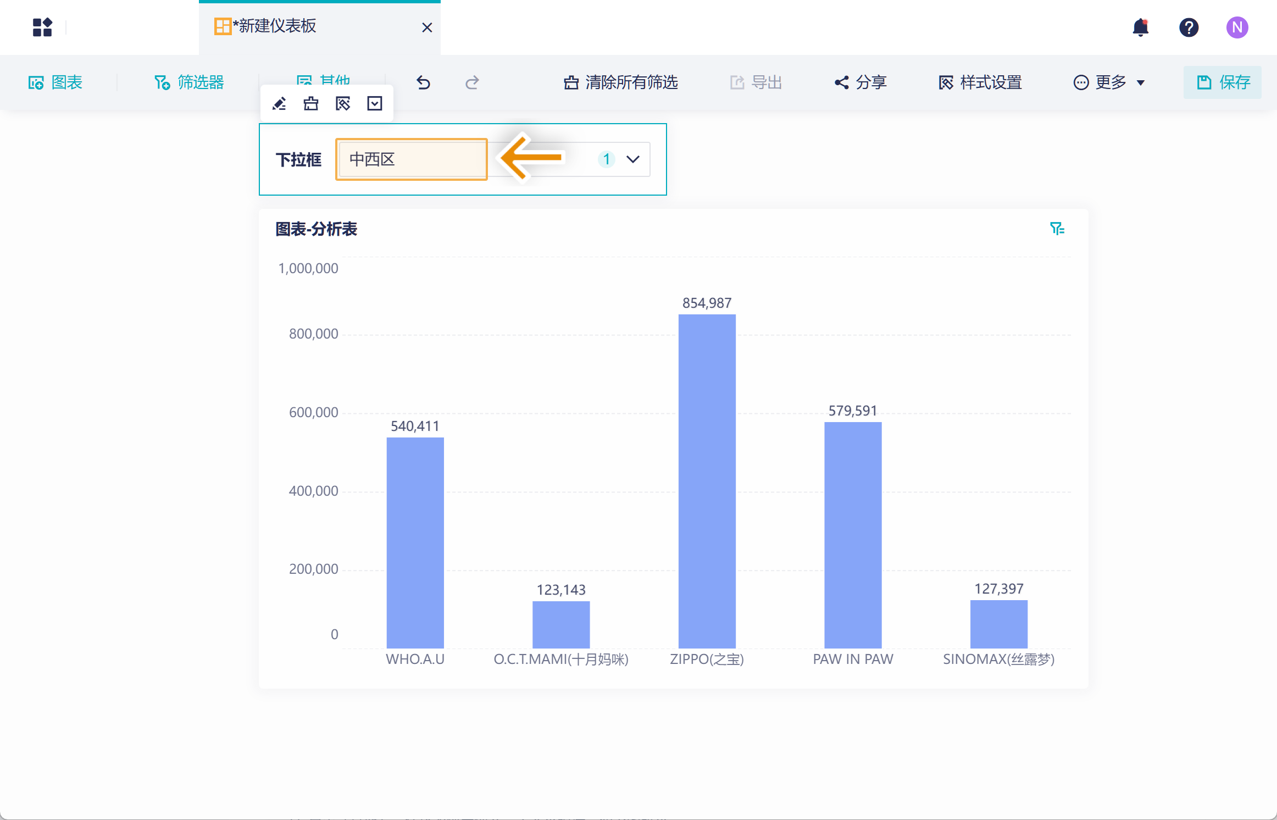Clear the filter with the broom icon
Viewport: 1277px width, 820px height.
tap(311, 103)
